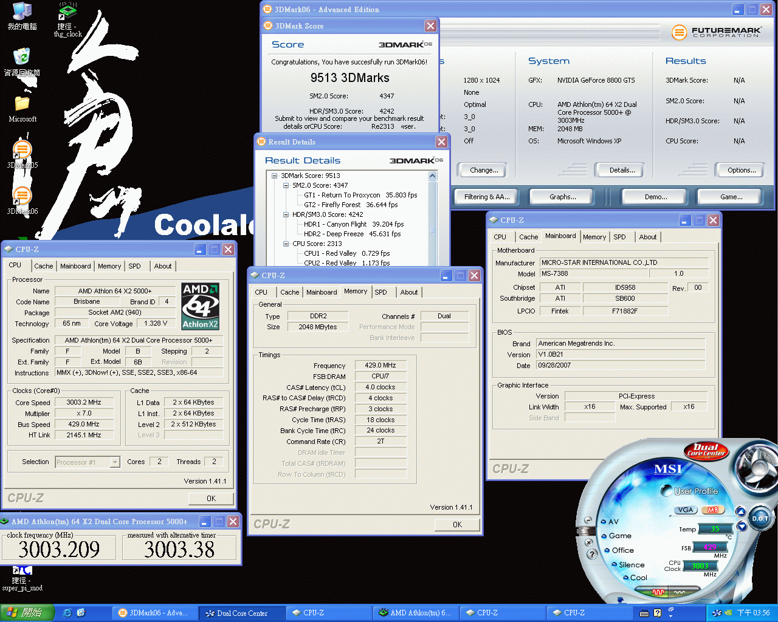778x622 pixels.
Task: Collapse the HDR/SM3.0 Score tree node
Action: 286,214
